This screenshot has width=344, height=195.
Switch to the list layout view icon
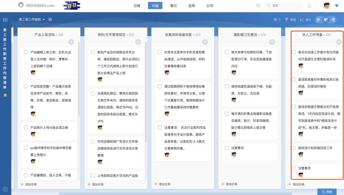coord(318,19)
